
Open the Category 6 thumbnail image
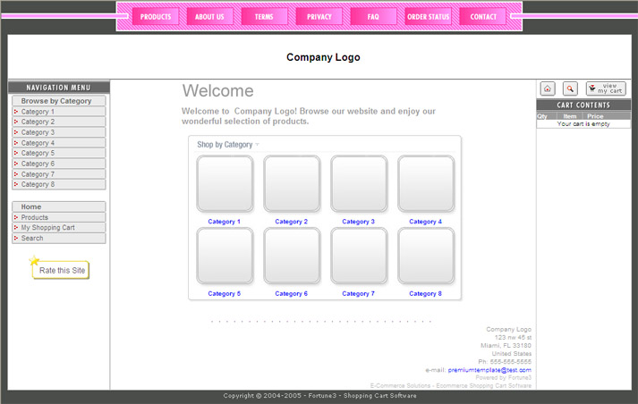(292, 256)
